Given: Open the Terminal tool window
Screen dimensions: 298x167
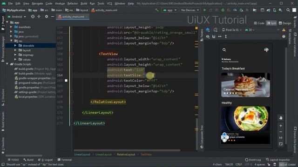Looking at the screenshot, I should 65,160.
